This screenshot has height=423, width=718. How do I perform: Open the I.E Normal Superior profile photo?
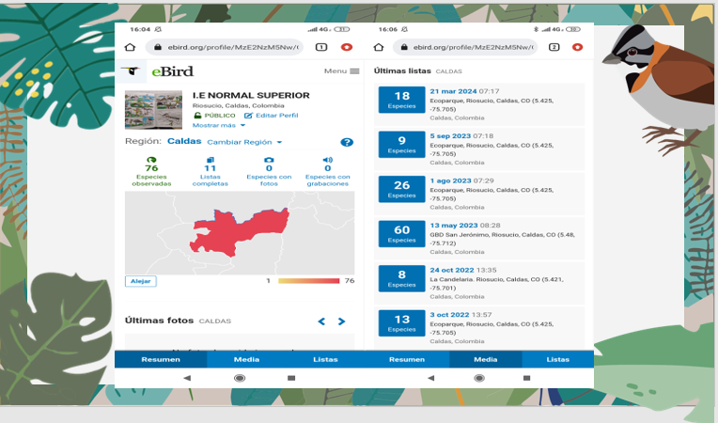tap(154, 109)
